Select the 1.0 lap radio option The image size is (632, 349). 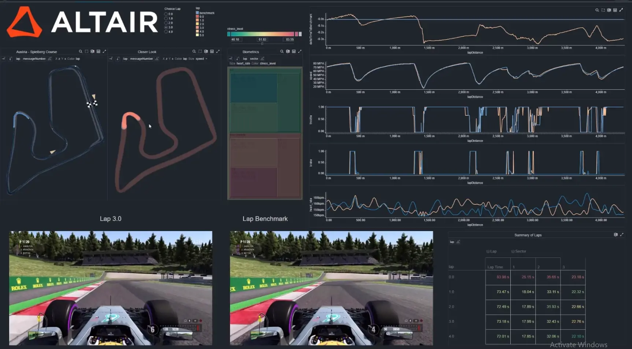point(166,18)
